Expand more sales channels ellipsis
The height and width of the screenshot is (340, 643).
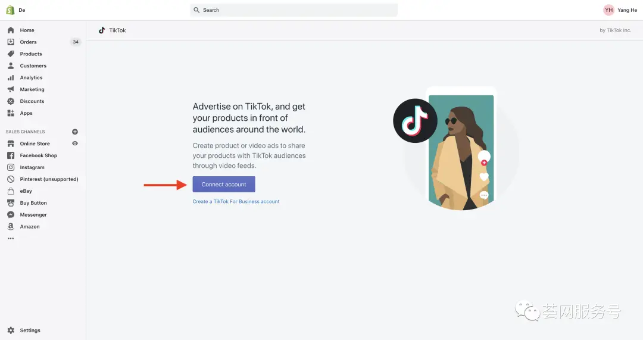tap(10, 238)
